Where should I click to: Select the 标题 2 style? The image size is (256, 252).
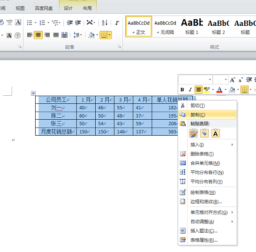point(218,26)
